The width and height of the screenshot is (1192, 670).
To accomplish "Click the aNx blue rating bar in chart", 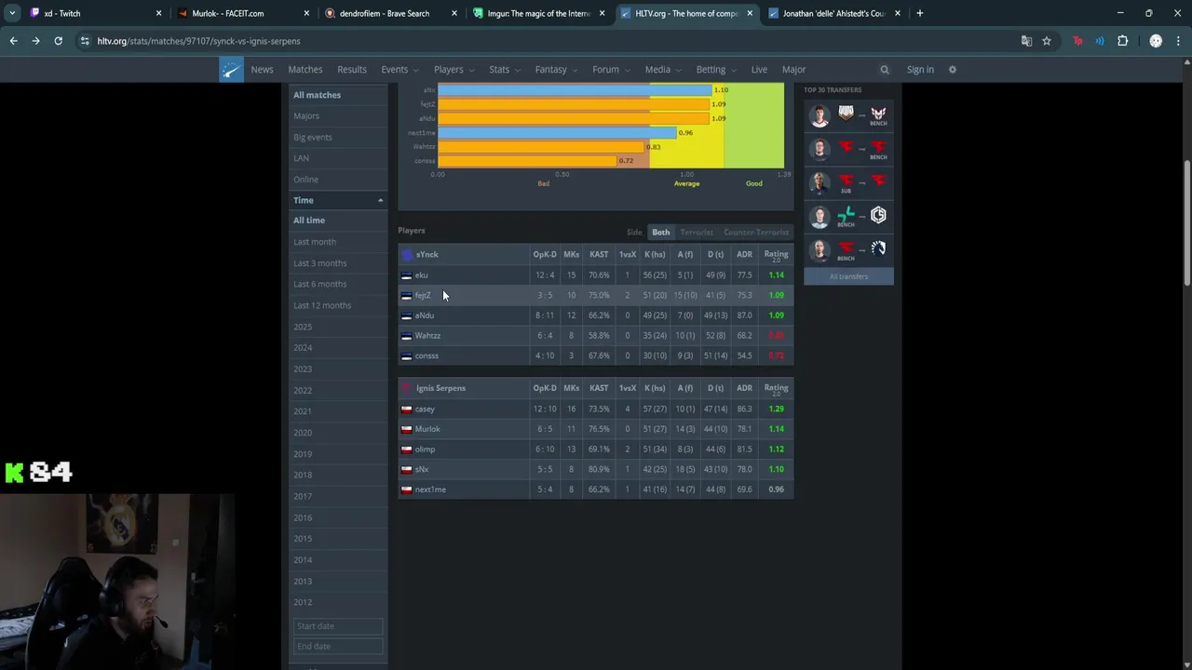I will click(x=574, y=90).
